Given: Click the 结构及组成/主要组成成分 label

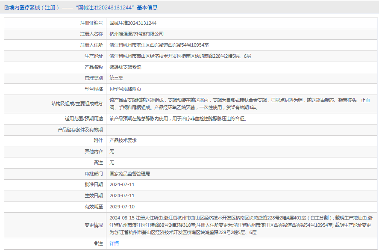Looking at the screenshot, I should pyautogui.click(x=77, y=104).
